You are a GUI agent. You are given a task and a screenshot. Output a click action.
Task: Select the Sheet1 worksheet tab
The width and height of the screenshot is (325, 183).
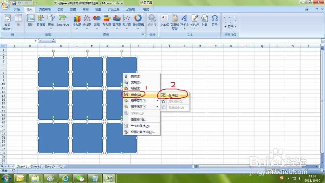[22, 166]
